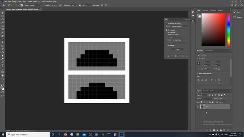Image resolution: width=244 pixels, height=137 pixels.
Task: Open the Window menu
Action: pyautogui.click(x=49, y=2)
